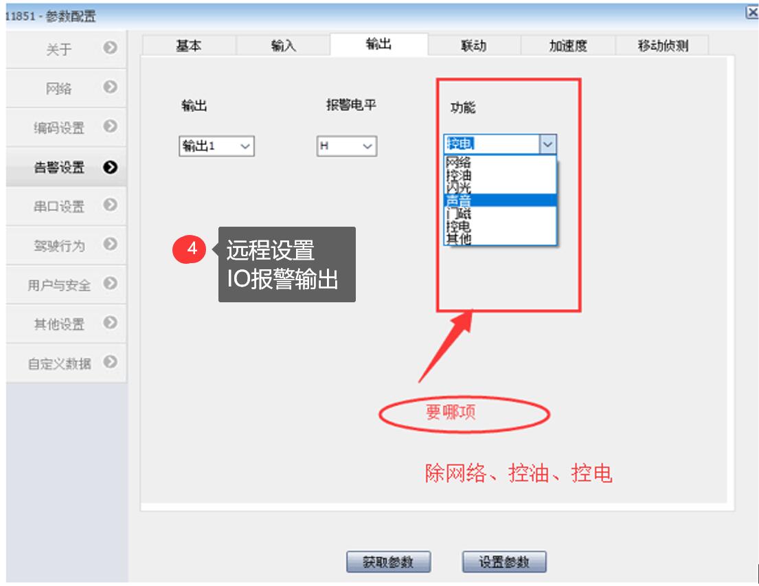The height and width of the screenshot is (586, 759).
Task: Click the arrow icon beside 用户与安全
Action: tap(109, 283)
